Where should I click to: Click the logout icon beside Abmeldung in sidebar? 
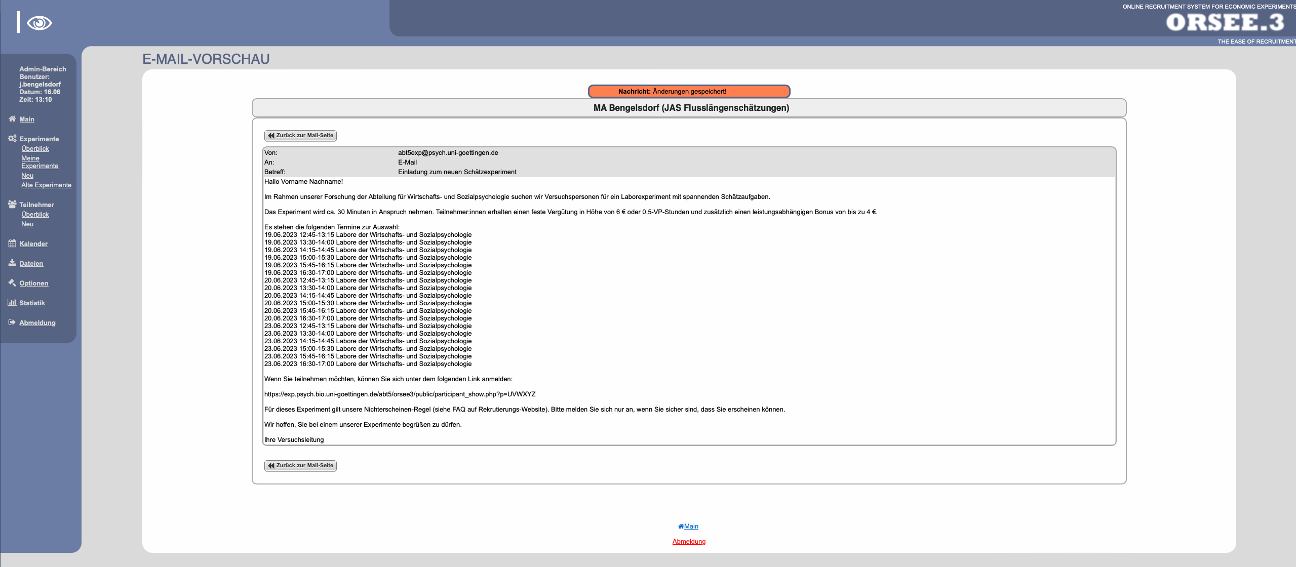click(x=12, y=322)
